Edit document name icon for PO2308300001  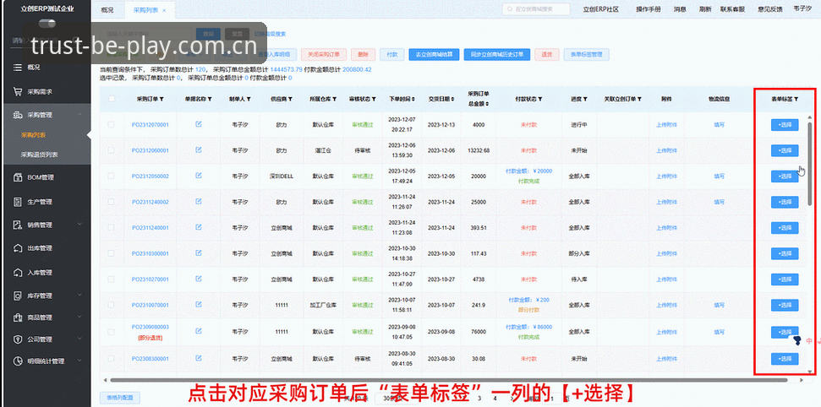coord(199,358)
